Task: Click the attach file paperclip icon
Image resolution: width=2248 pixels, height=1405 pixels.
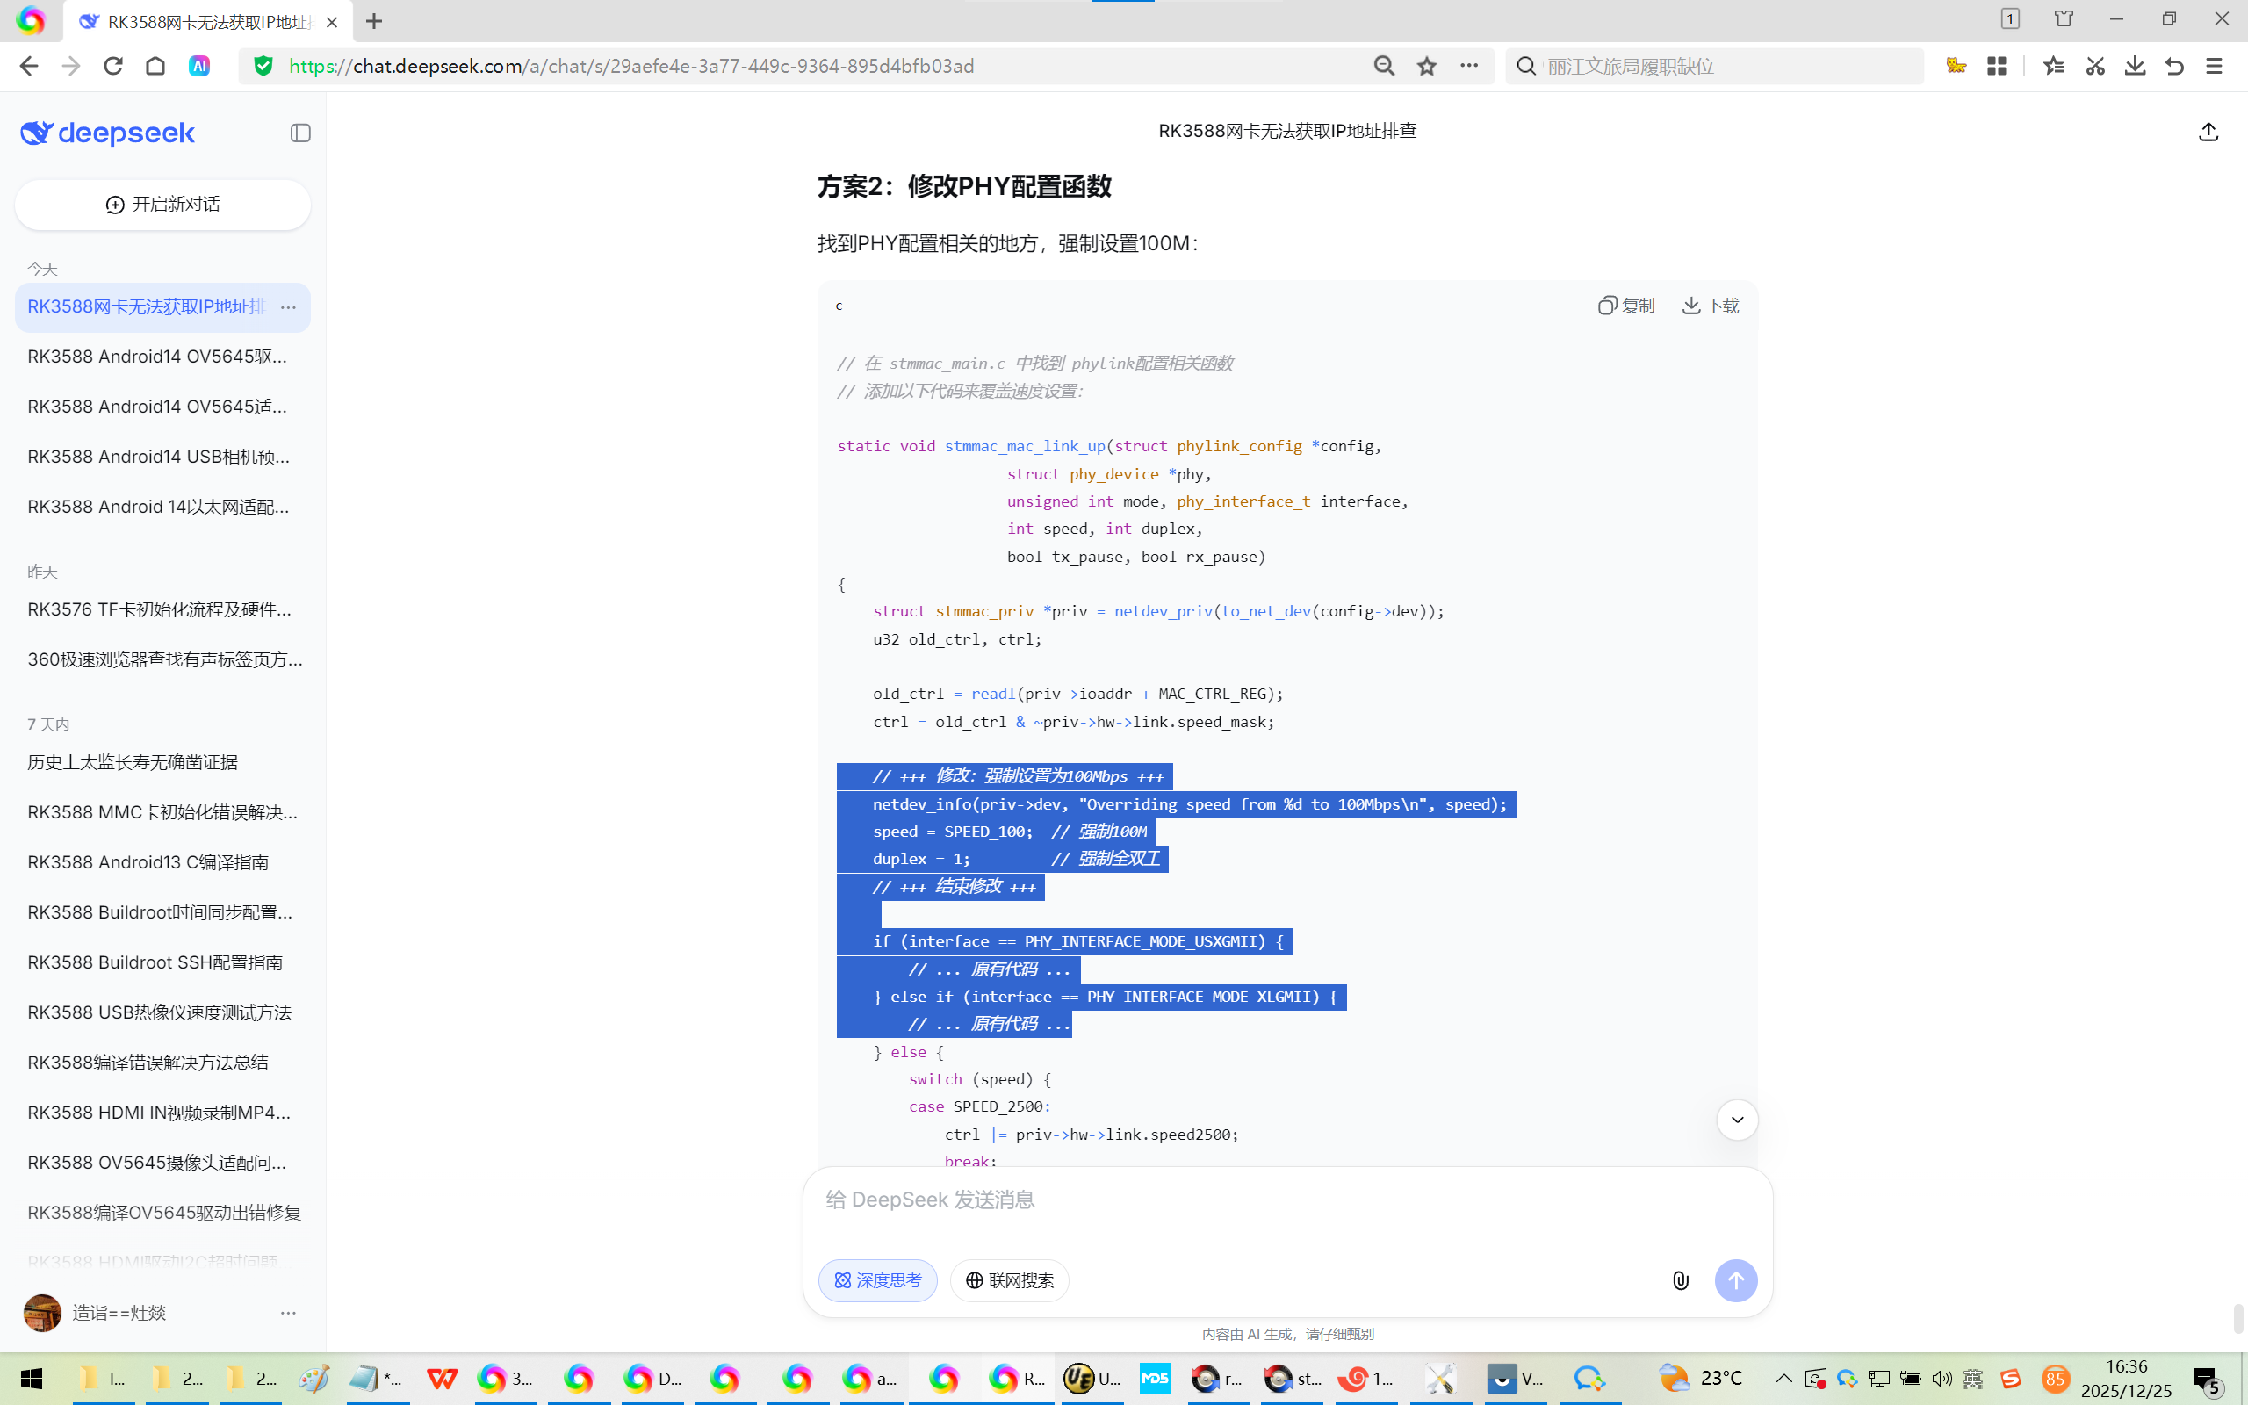Action: pos(1681,1280)
